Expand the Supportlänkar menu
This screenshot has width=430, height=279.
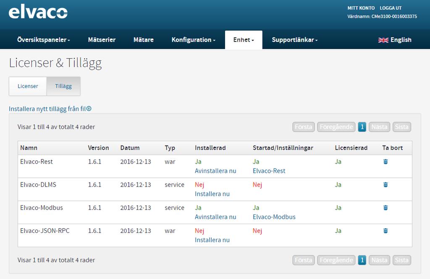[x=294, y=40]
